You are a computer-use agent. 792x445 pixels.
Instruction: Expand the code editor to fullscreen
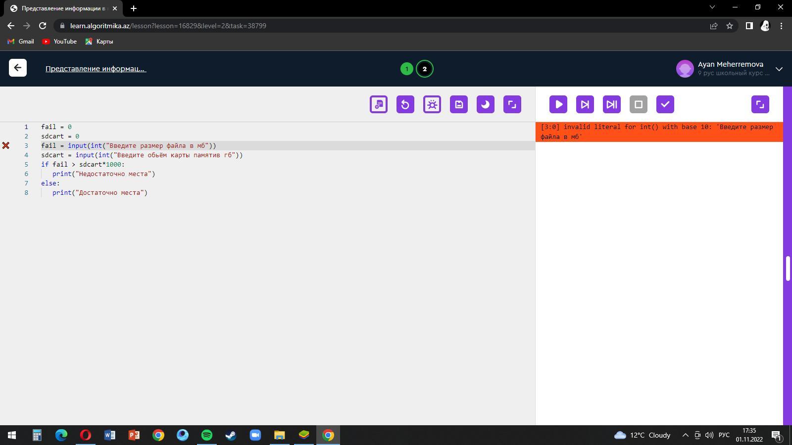point(512,104)
